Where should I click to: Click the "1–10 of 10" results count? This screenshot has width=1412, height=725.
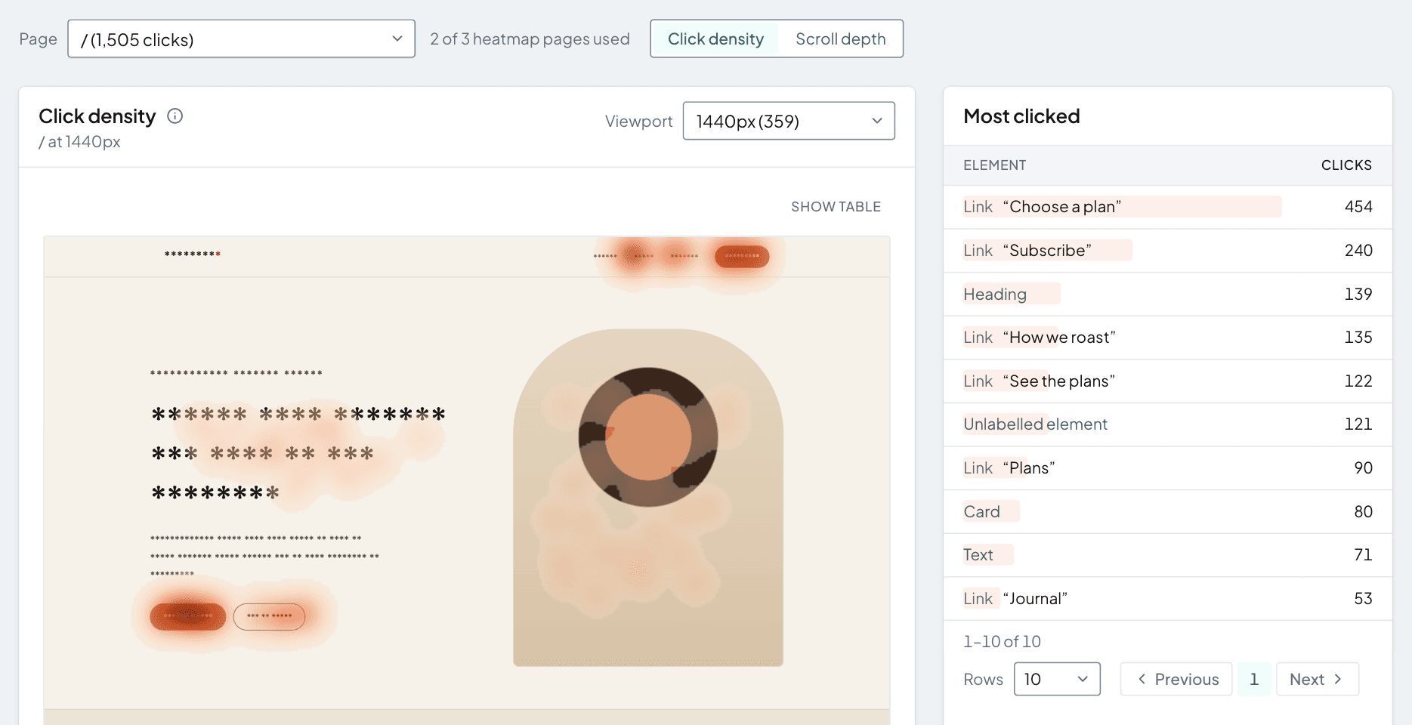pyautogui.click(x=1002, y=642)
